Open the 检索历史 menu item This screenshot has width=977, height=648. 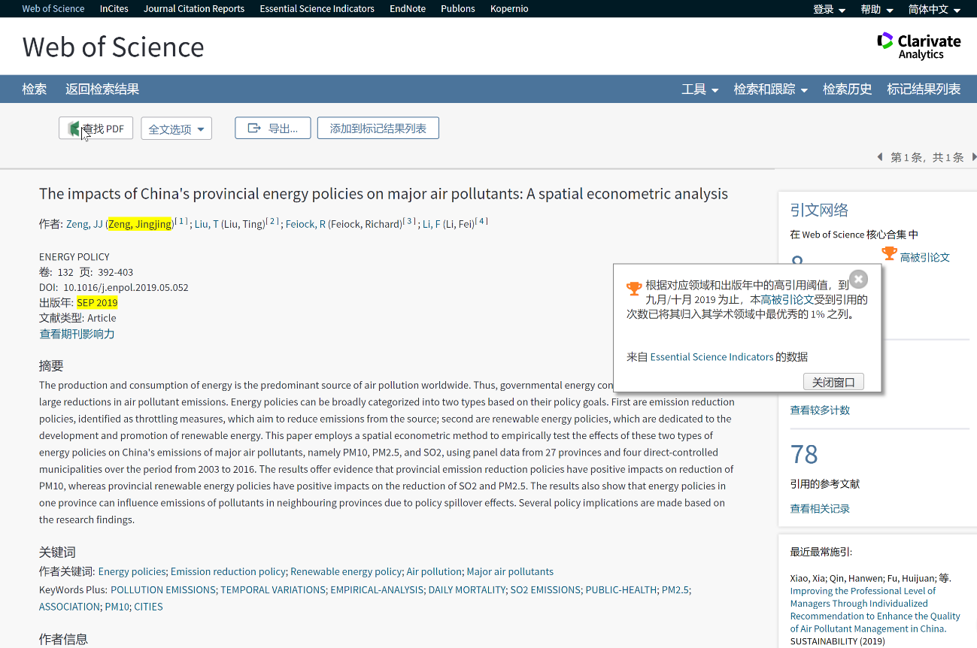tap(847, 89)
